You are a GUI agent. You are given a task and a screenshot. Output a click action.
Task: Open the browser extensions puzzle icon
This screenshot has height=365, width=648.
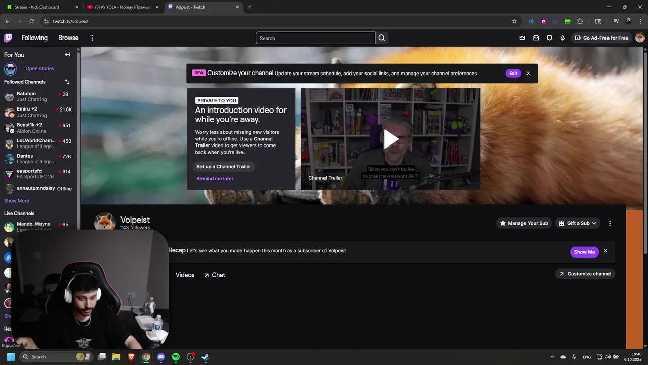580,21
